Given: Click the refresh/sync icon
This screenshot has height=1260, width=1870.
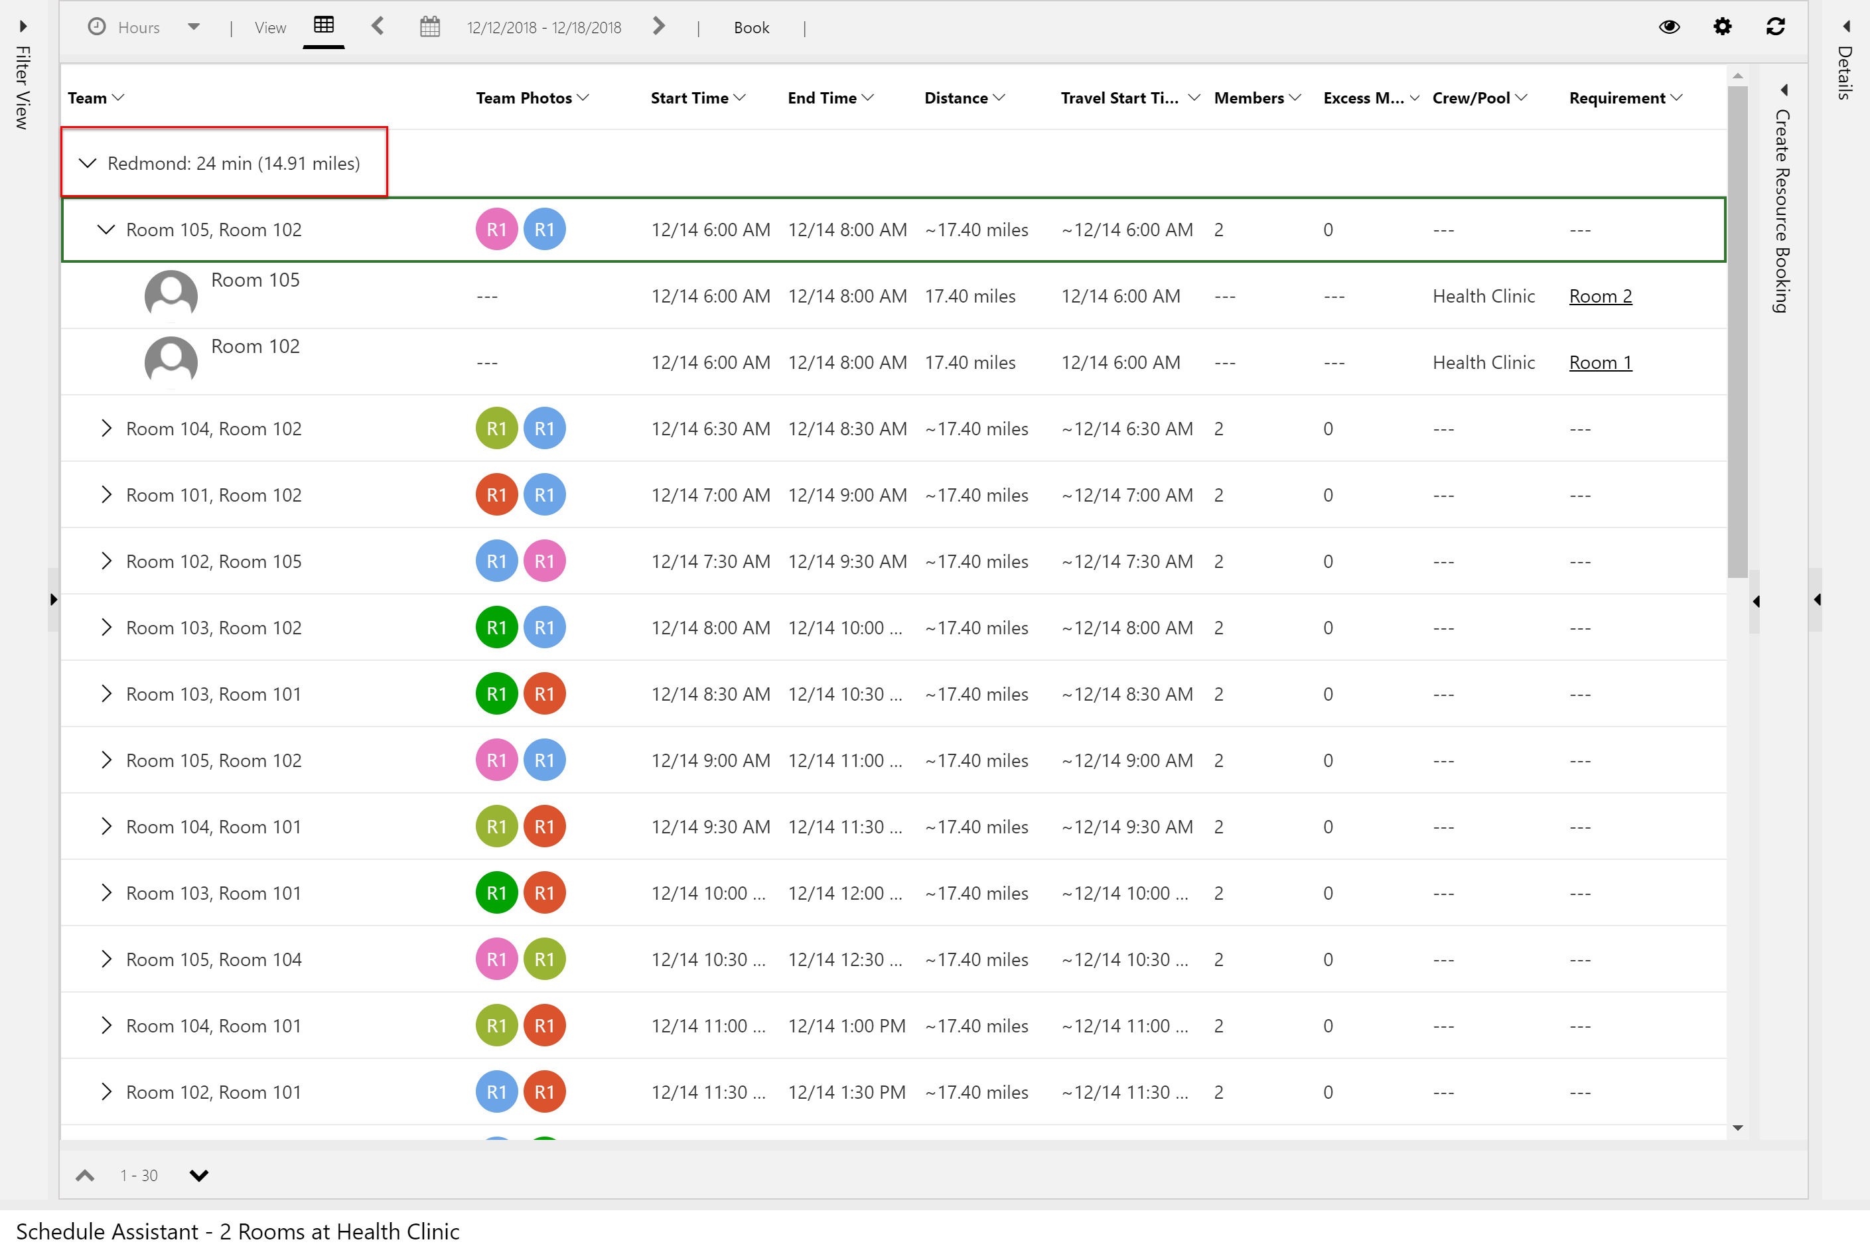Looking at the screenshot, I should (x=1777, y=28).
